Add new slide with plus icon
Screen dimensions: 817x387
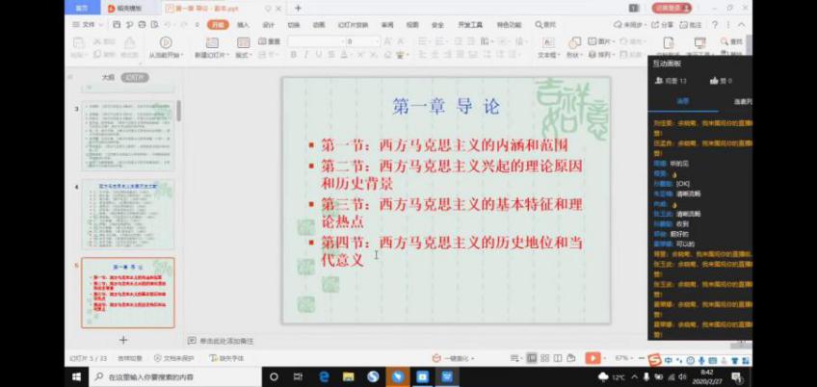pyautogui.click(x=122, y=340)
